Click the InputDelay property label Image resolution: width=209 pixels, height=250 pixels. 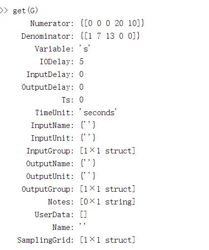(50, 75)
